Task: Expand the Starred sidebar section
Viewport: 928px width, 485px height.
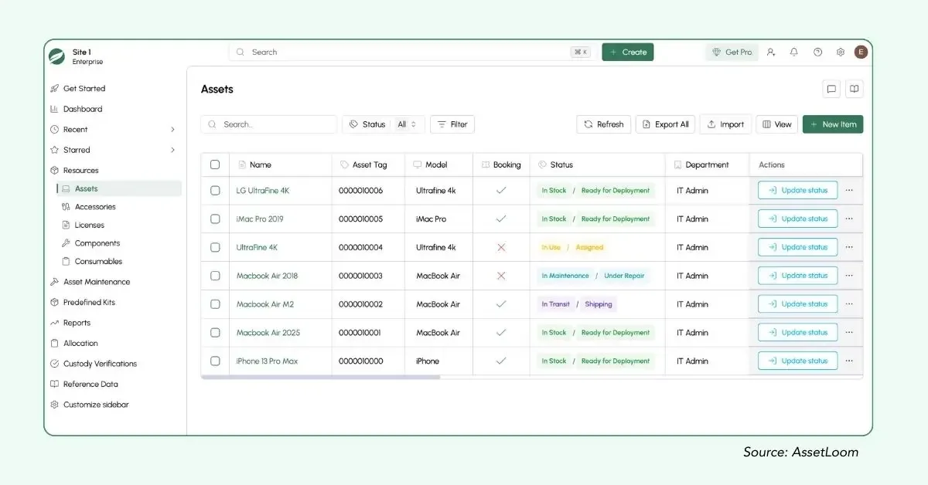Action: pyautogui.click(x=172, y=150)
